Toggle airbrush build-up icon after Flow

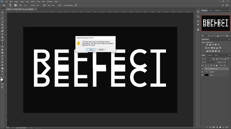coord(60,5)
